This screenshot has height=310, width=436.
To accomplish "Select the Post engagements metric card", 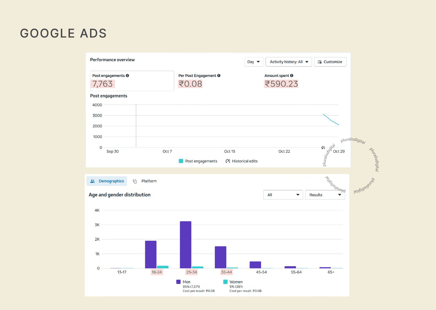I will click(132, 81).
